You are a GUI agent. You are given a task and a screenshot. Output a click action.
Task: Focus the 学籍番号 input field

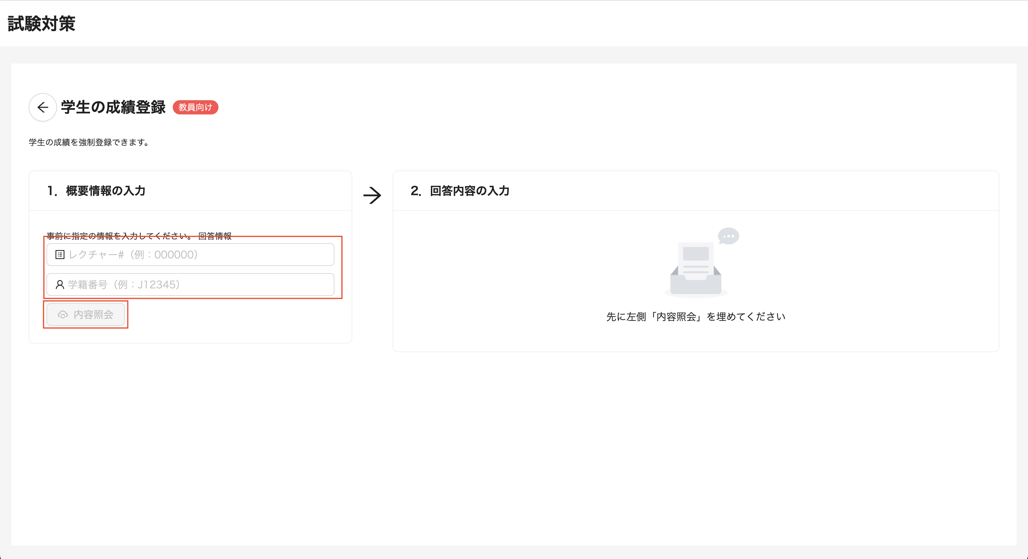click(x=200, y=285)
